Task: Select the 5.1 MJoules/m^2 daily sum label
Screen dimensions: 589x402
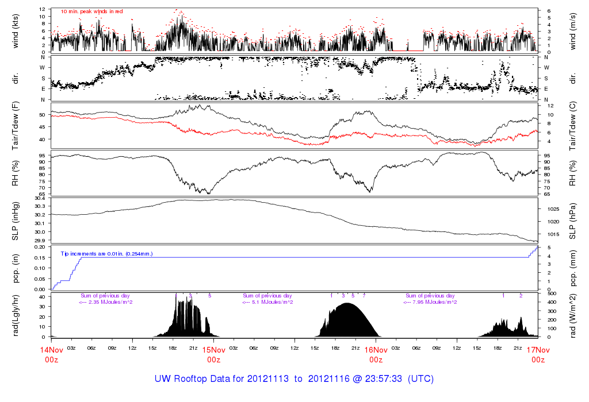Action: tap(267, 302)
